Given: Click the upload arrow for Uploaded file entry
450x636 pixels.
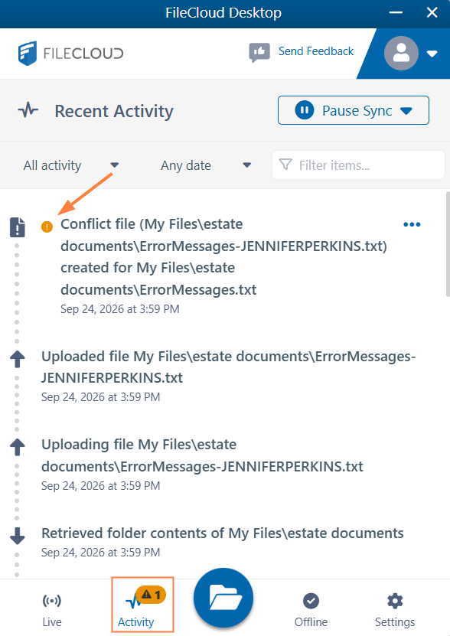Looking at the screenshot, I should (x=18, y=359).
